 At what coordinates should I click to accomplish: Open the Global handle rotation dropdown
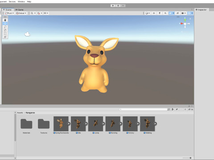[21, 13]
